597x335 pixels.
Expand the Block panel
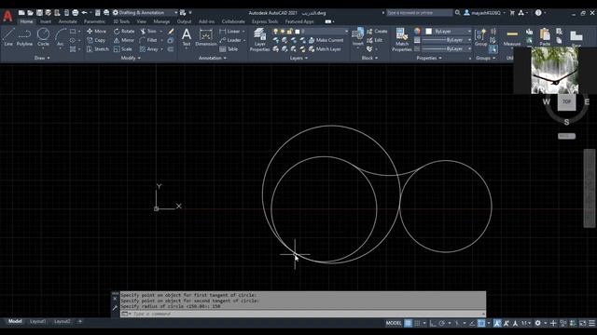(x=369, y=58)
